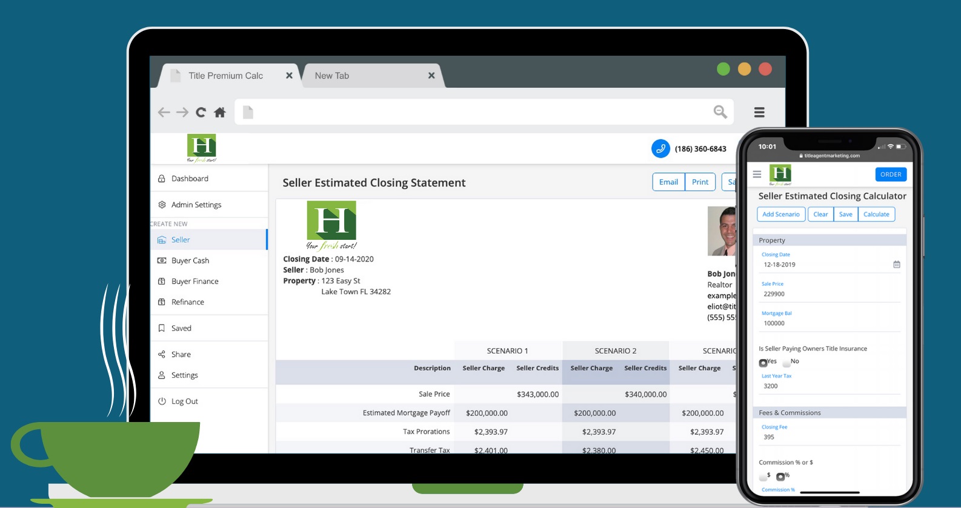Click the browser reload icon
Viewport: 961px width, 508px height.
click(201, 112)
